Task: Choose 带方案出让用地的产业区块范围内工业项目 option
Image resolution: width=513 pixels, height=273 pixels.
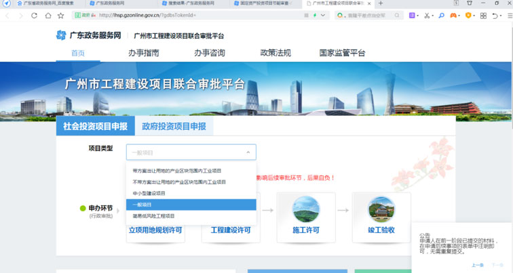Action: pyautogui.click(x=191, y=171)
